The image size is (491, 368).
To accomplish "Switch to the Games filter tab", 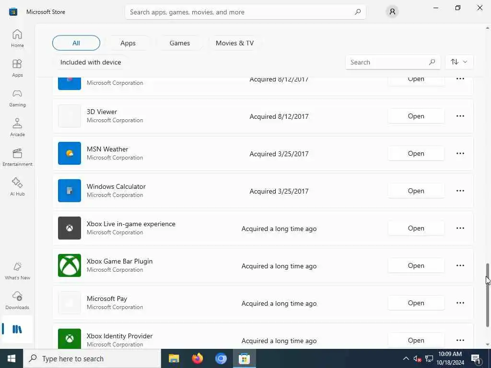I will click(180, 43).
